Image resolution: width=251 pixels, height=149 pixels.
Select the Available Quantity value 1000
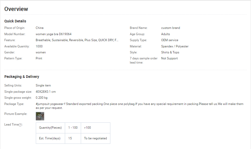point(39,46)
